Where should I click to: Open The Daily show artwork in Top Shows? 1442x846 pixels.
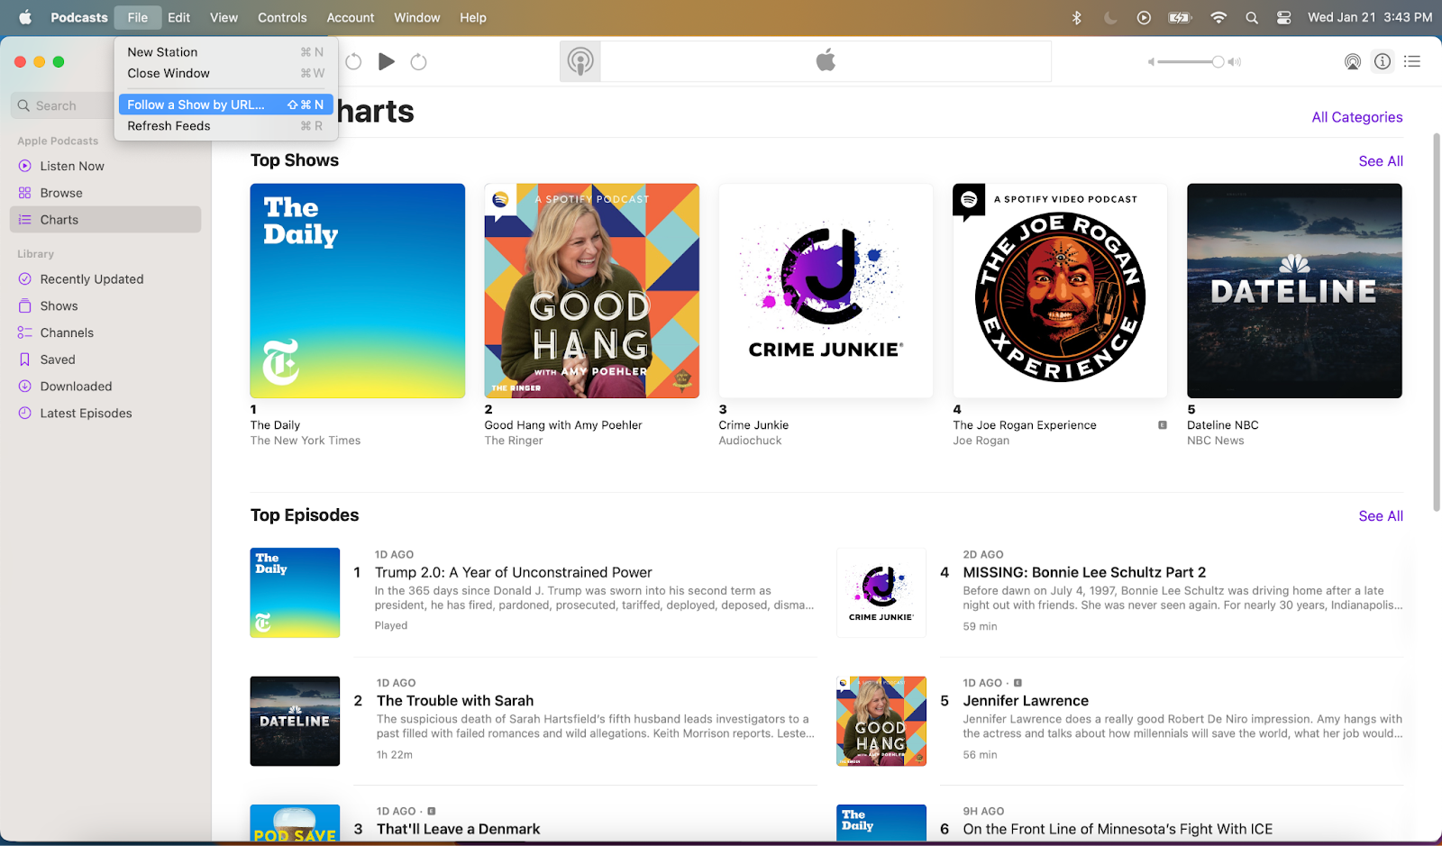click(358, 291)
